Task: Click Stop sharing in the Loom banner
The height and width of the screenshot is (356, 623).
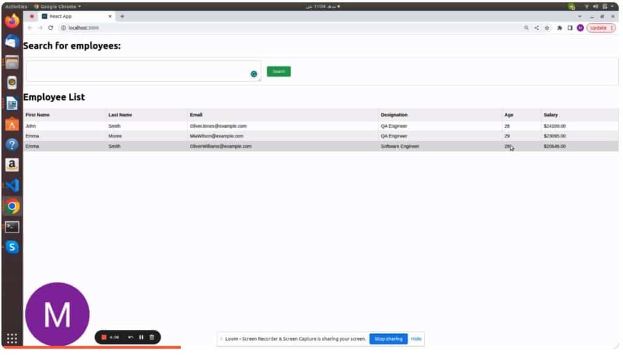Action: (388, 339)
